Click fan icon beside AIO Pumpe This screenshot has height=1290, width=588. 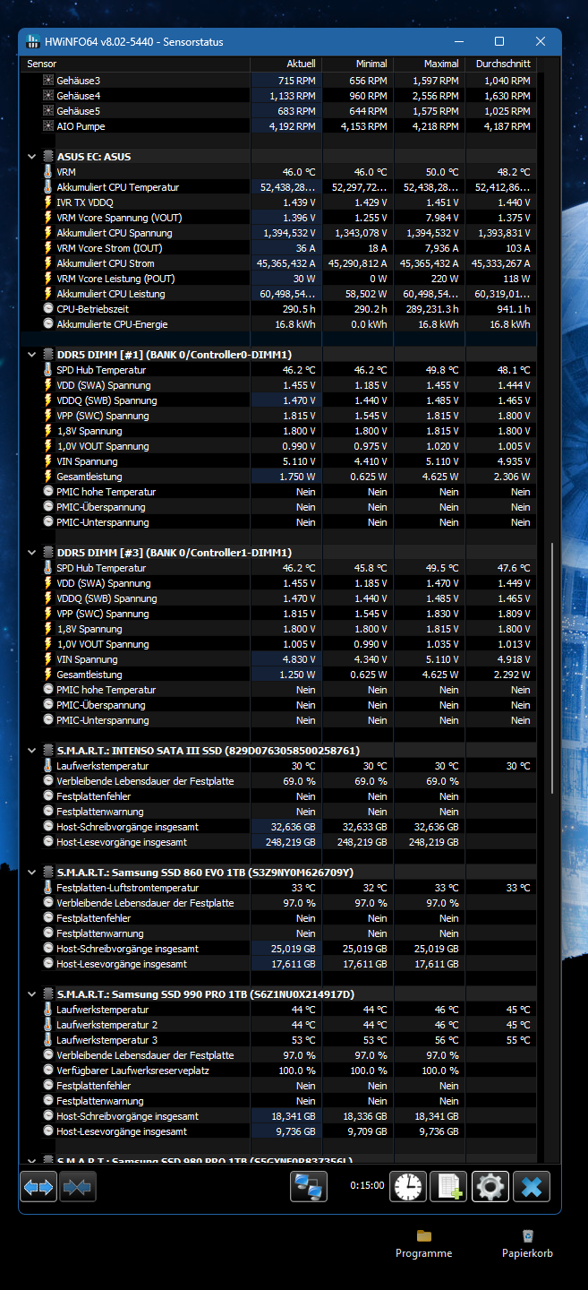[x=48, y=126]
